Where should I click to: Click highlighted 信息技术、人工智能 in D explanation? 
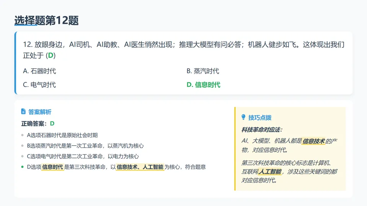tap(140, 167)
